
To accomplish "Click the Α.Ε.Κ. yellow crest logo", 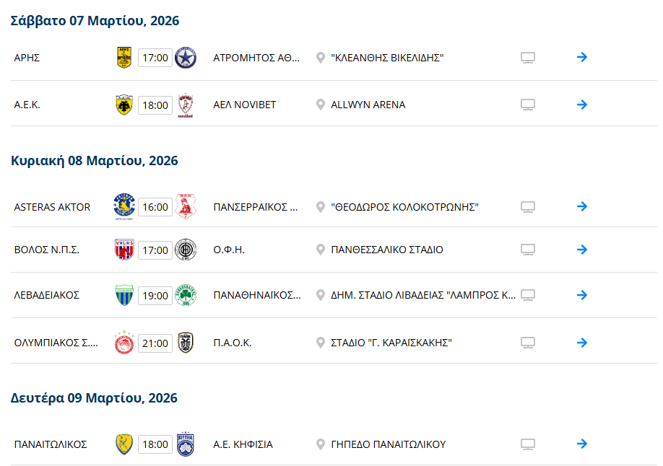I will 124,105.
